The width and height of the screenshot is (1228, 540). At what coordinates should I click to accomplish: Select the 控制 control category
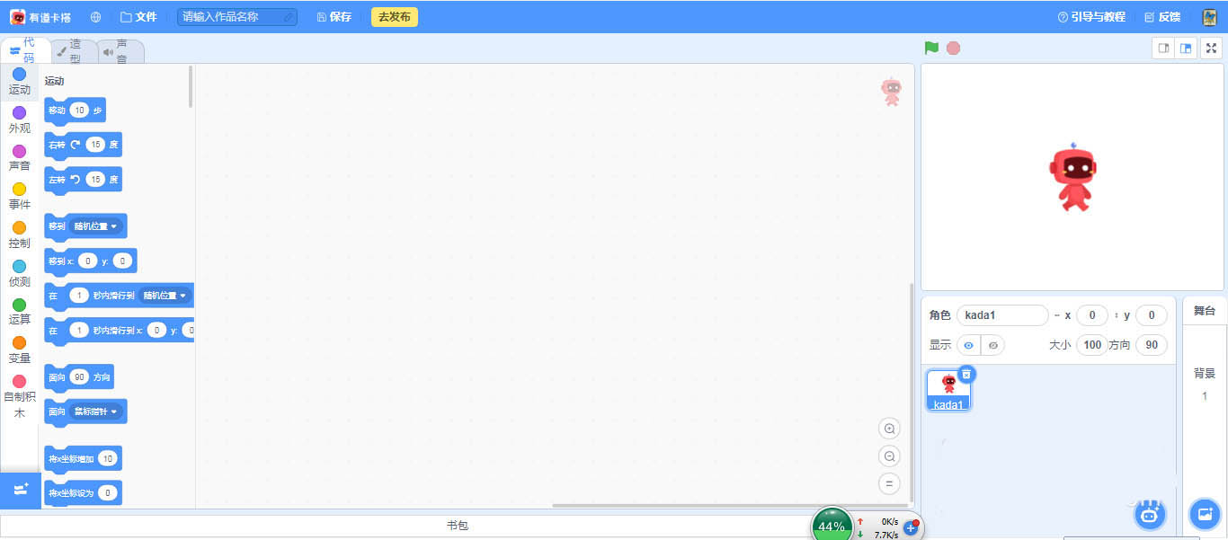point(20,235)
